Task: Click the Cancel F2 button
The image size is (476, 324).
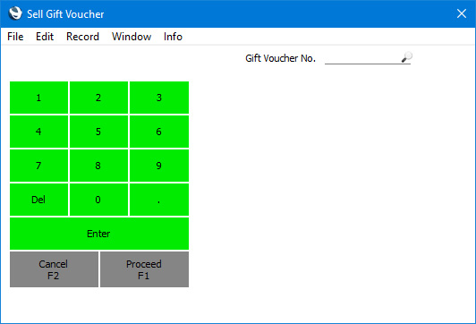Action: (x=54, y=269)
